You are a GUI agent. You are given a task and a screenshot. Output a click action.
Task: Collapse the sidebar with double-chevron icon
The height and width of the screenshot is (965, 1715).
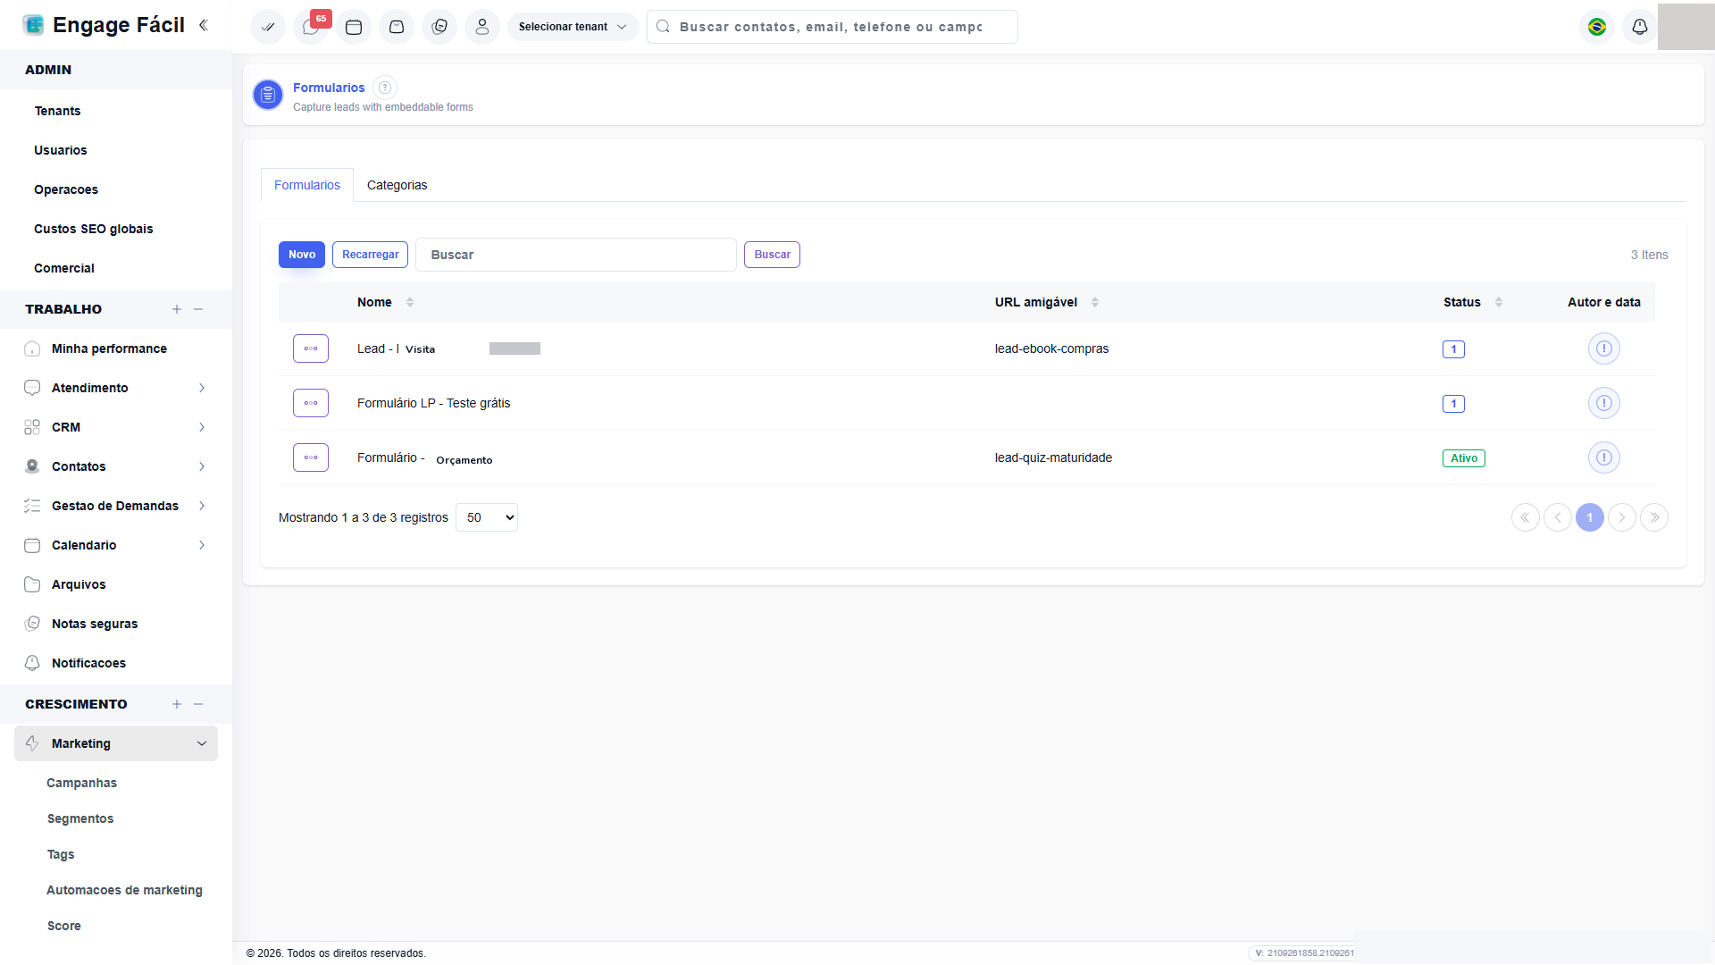(204, 25)
